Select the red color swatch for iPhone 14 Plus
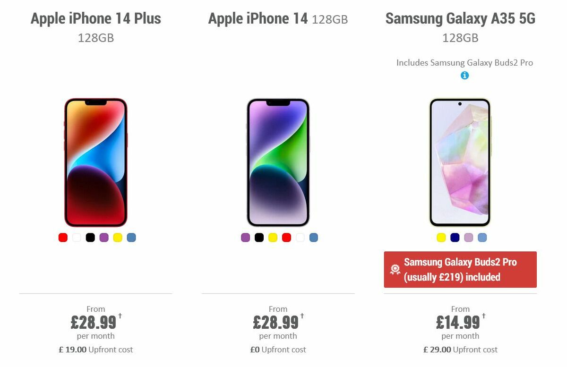 [63, 238]
